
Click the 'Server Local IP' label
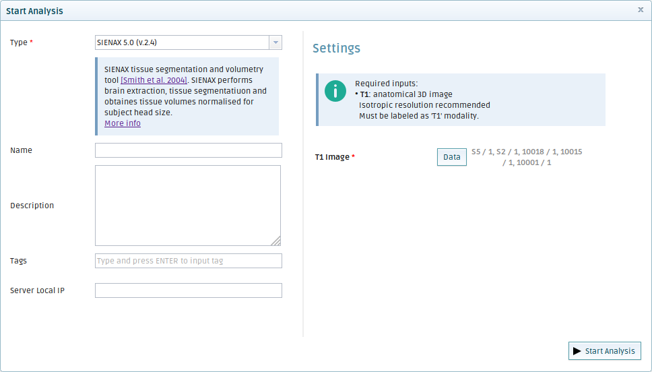point(38,290)
